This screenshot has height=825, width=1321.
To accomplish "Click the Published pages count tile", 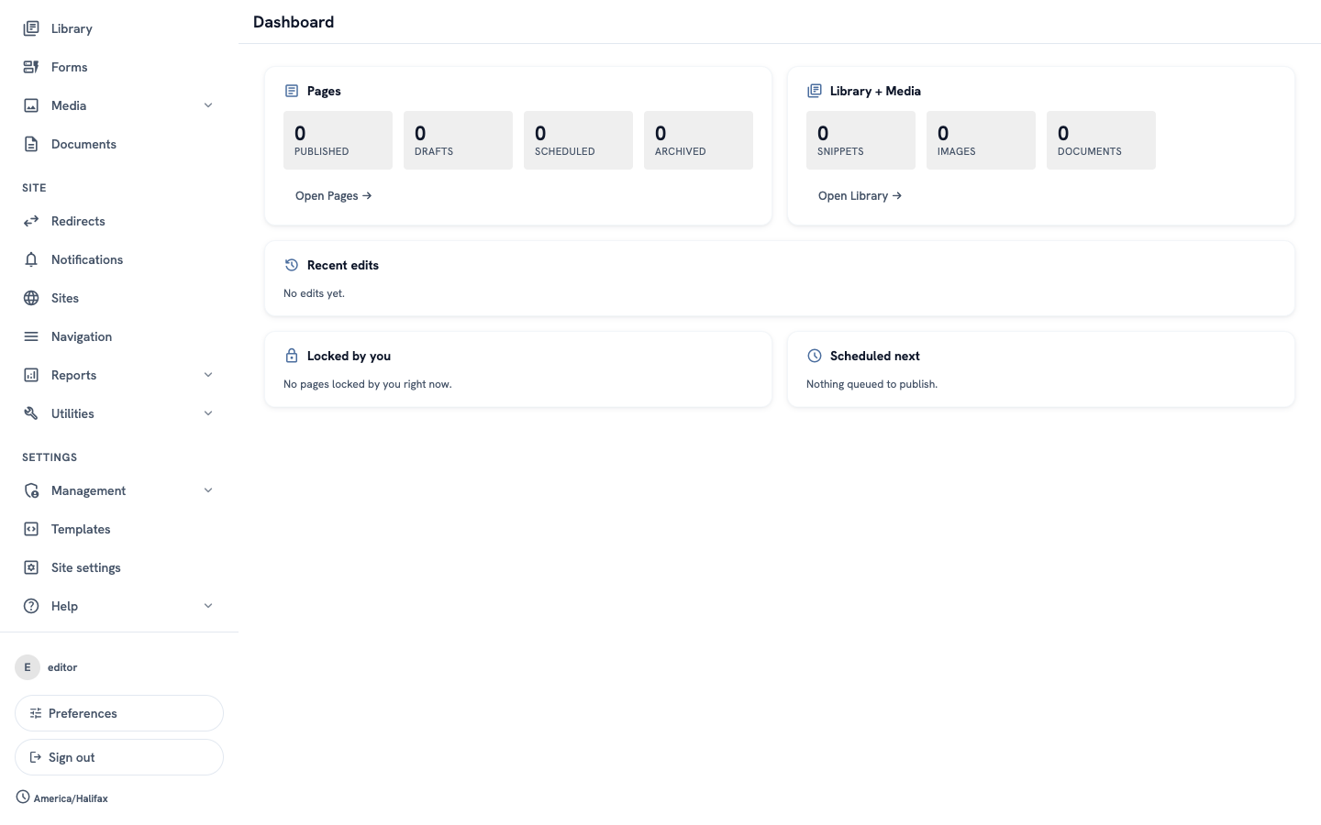I will pyautogui.click(x=338, y=140).
